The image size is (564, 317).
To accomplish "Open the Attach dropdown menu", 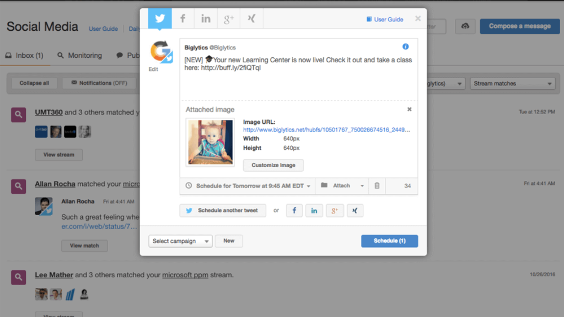I will coord(342,186).
